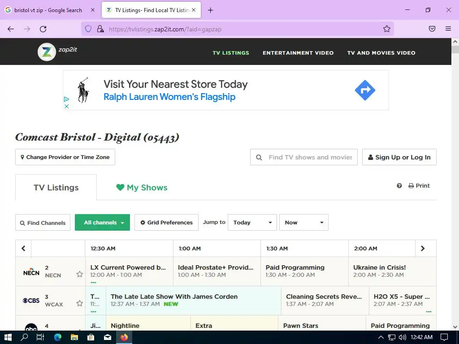The width and height of the screenshot is (459, 344).
Task: Open taskbar search
Action: tap(24, 337)
